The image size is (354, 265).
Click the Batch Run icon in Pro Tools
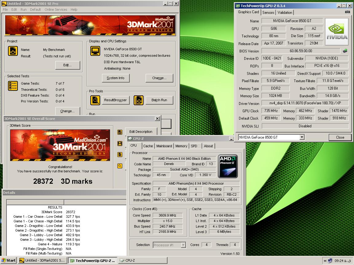[139, 100]
